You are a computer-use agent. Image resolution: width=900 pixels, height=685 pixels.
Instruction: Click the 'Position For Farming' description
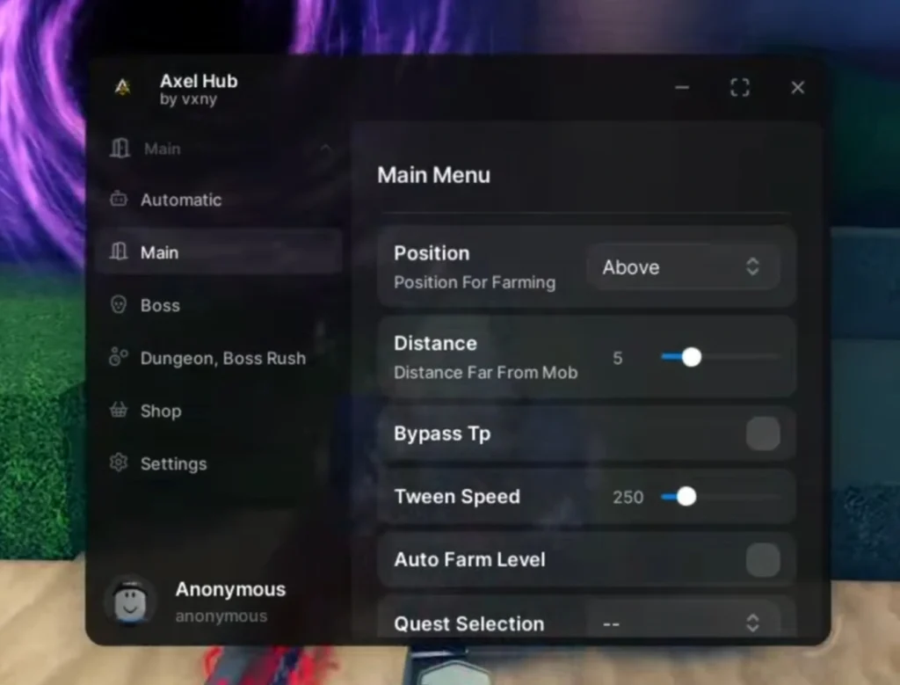coord(475,282)
